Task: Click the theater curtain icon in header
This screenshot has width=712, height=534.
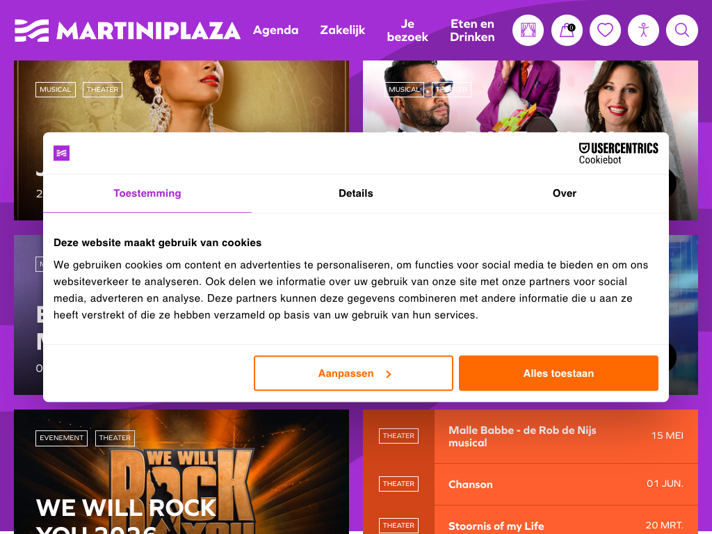Action: click(528, 31)
